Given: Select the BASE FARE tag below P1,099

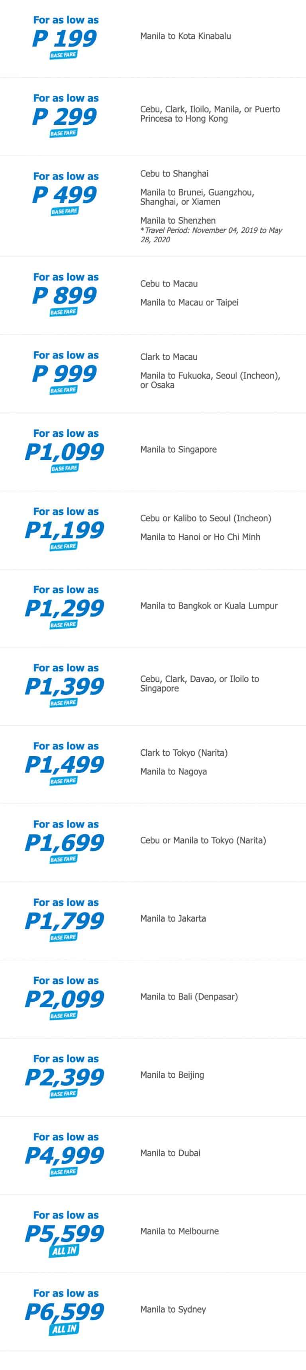Looking at the screenshot, I should (x=64, y=468).
